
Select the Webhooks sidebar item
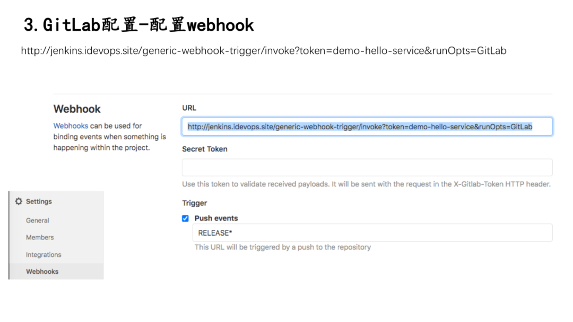click(x=42, y=272)
